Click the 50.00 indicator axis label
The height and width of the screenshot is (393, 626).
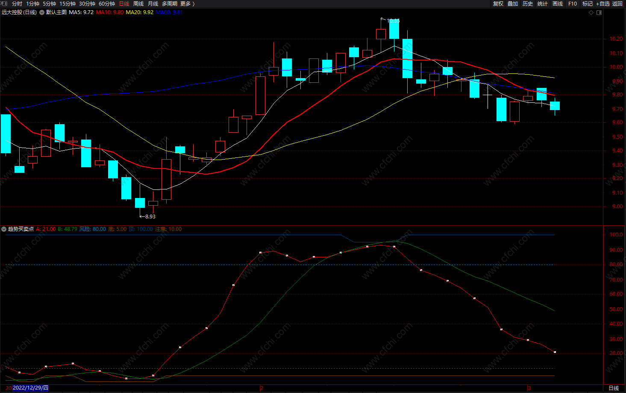[616, 309]
